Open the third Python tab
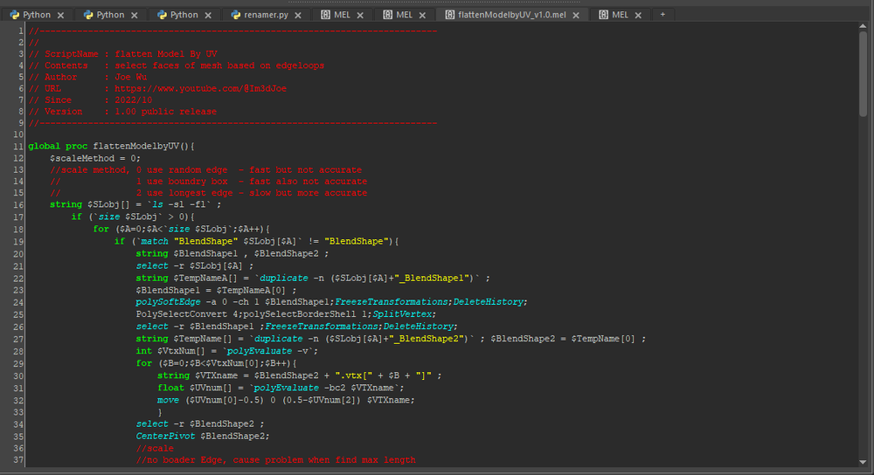The width and height of the screenshot is (874, 475). [184, 15]
